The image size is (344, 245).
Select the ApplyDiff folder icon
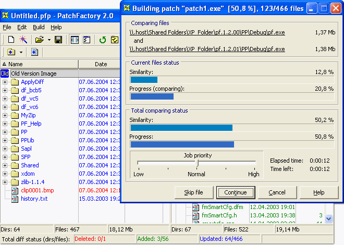pyautogui.click(x=15, y=82)
